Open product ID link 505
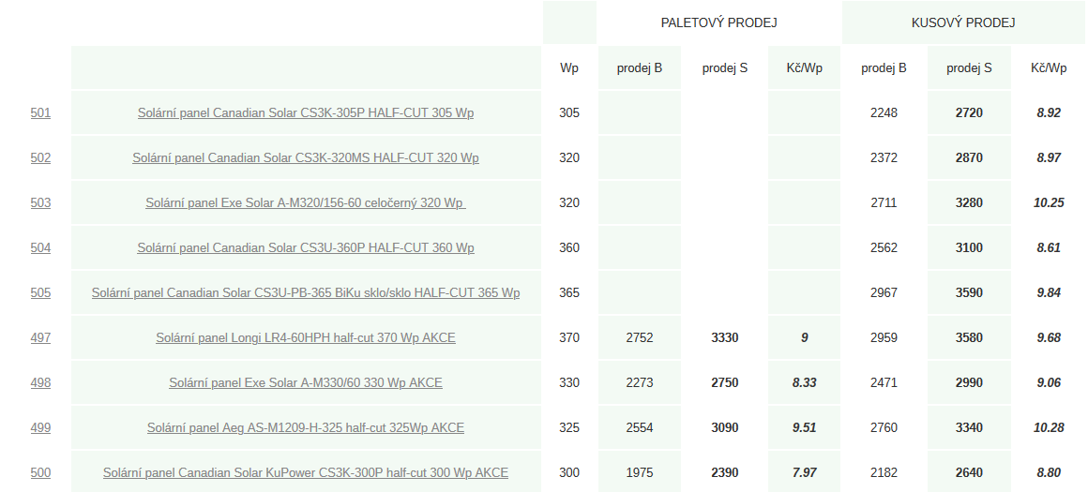 40,292
